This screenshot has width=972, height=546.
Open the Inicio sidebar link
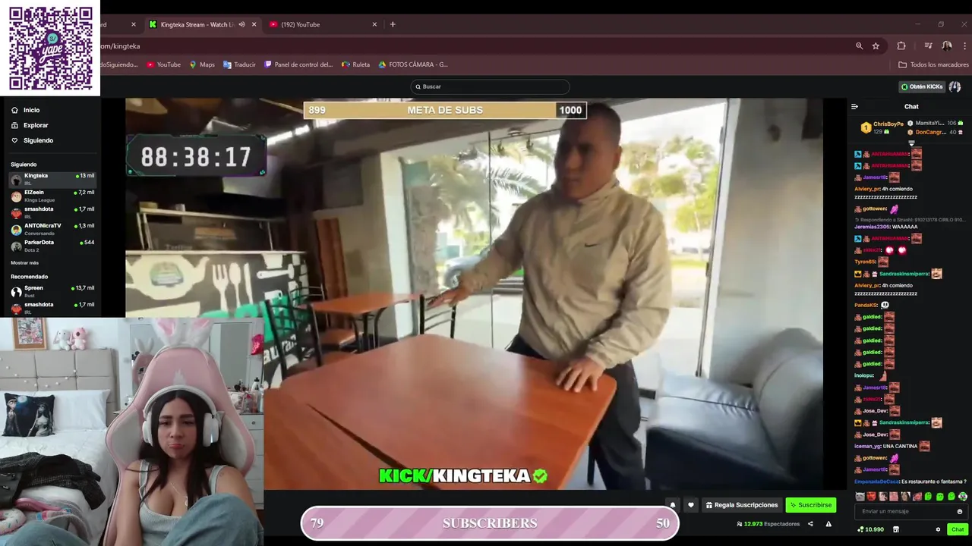pyautogui.click(x=26, y=110)
